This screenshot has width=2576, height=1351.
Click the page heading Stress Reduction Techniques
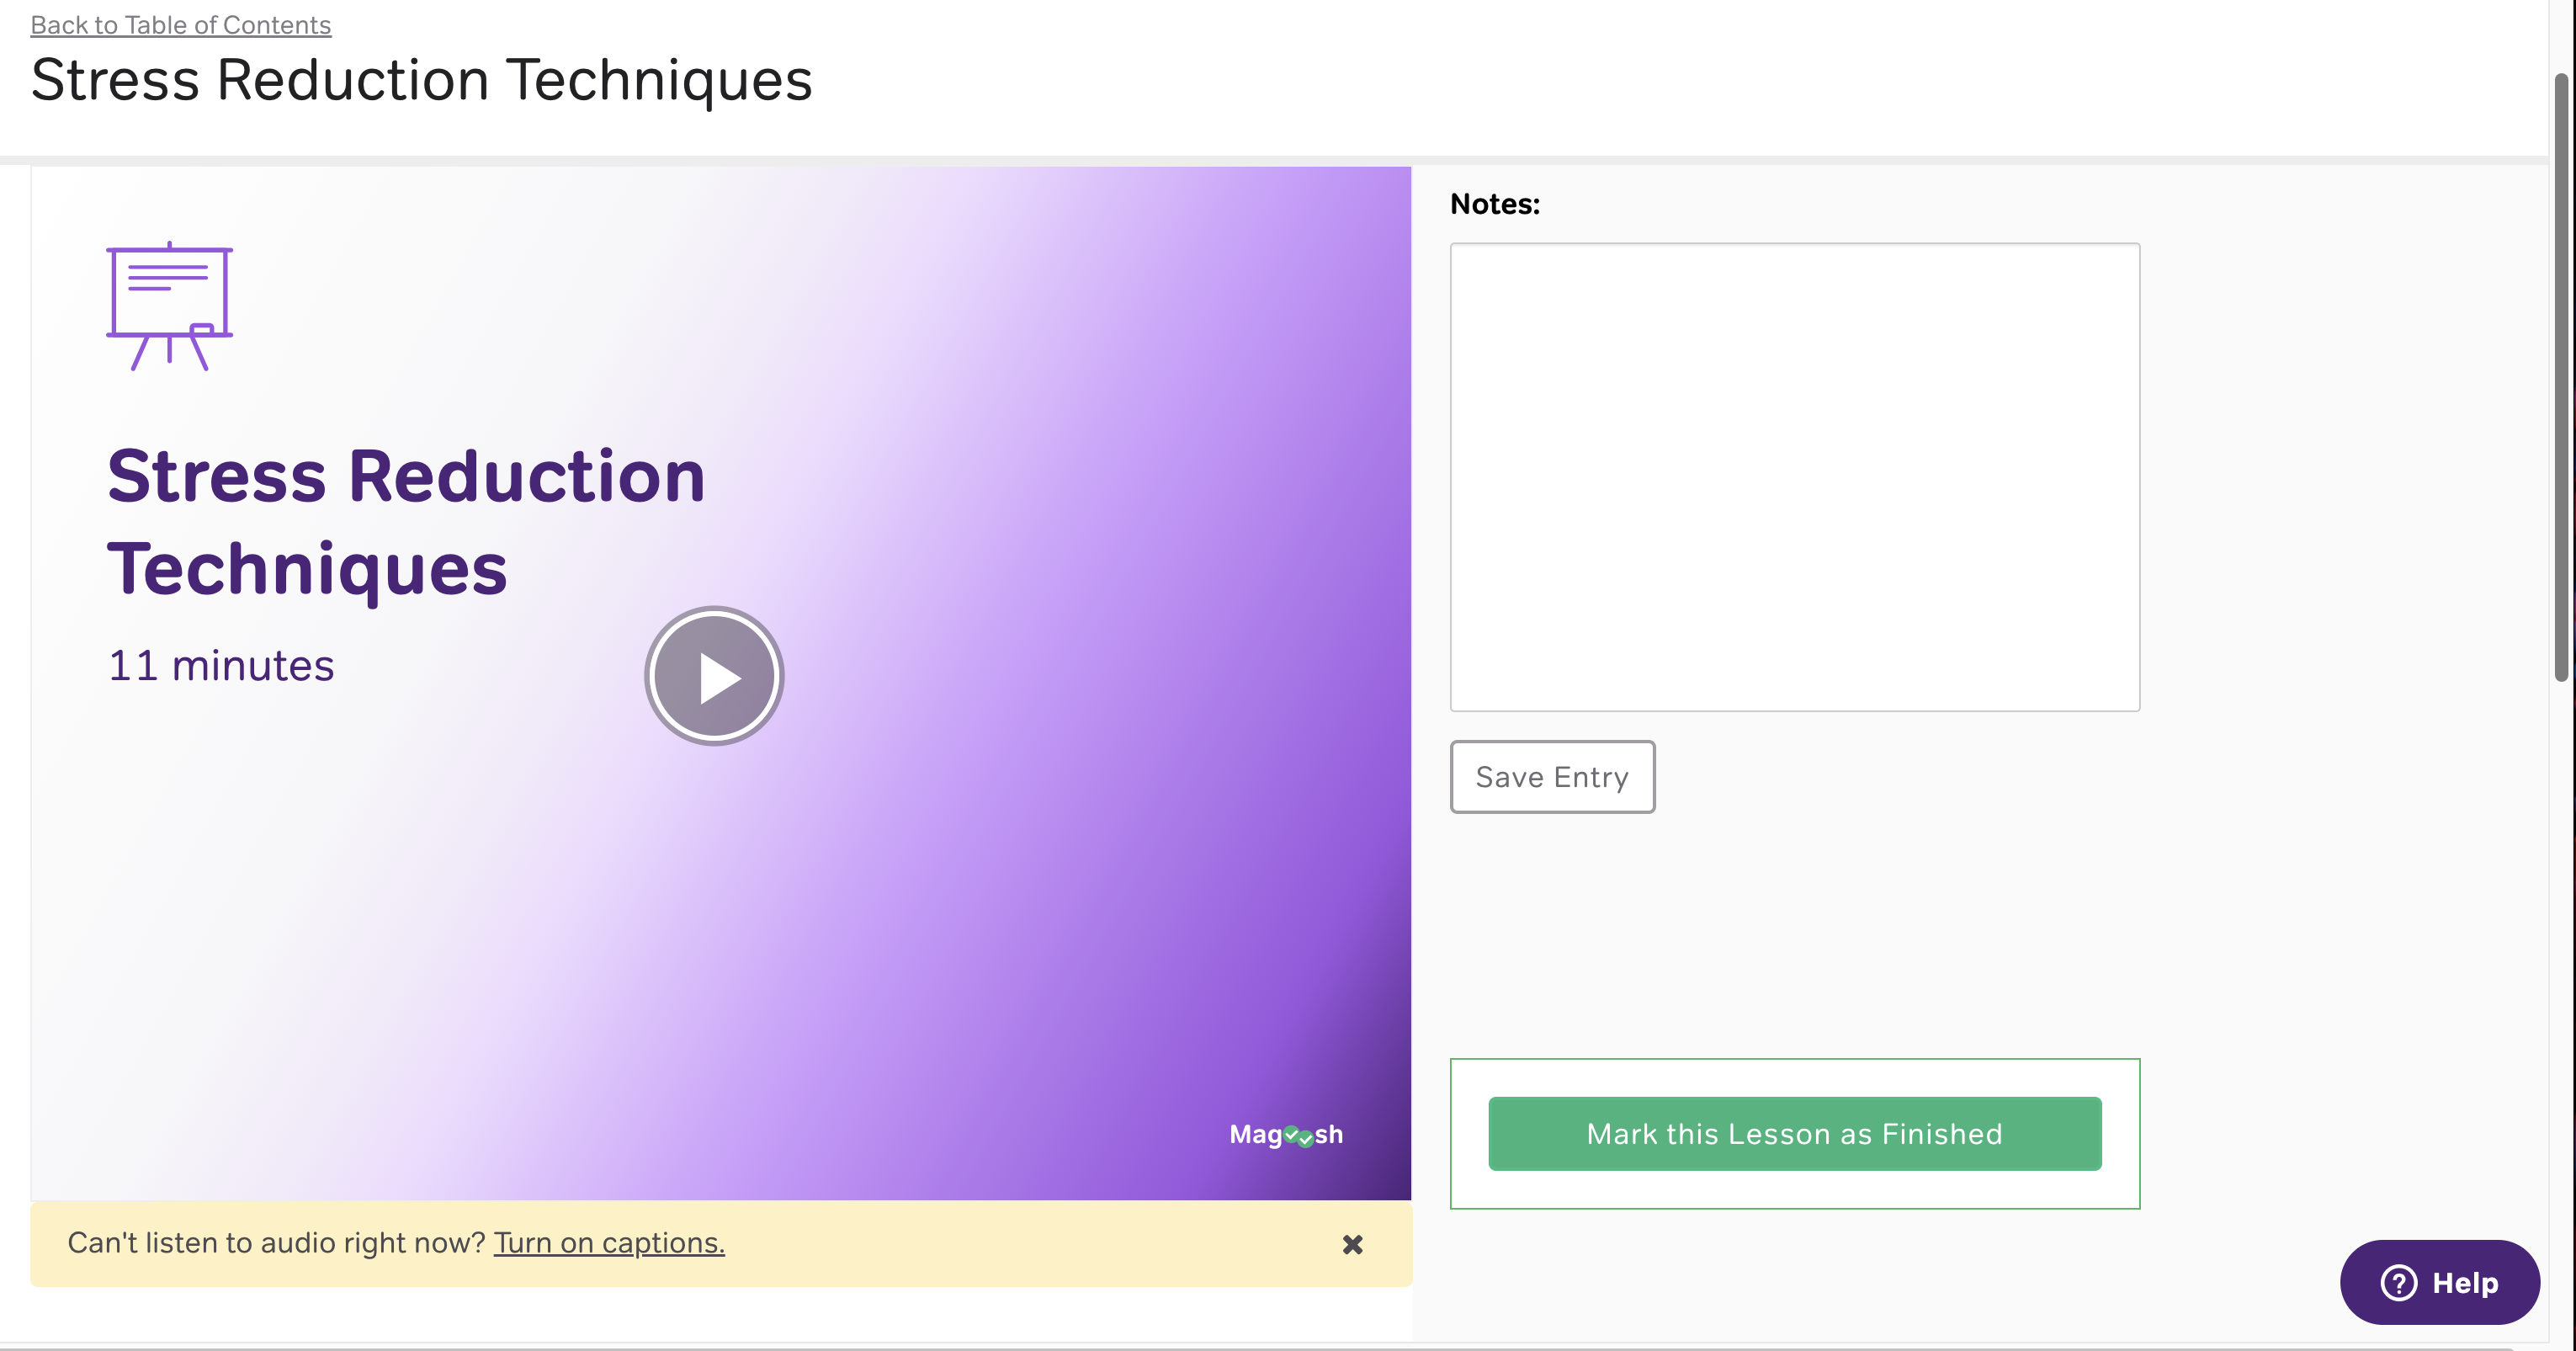coord(421,80)
